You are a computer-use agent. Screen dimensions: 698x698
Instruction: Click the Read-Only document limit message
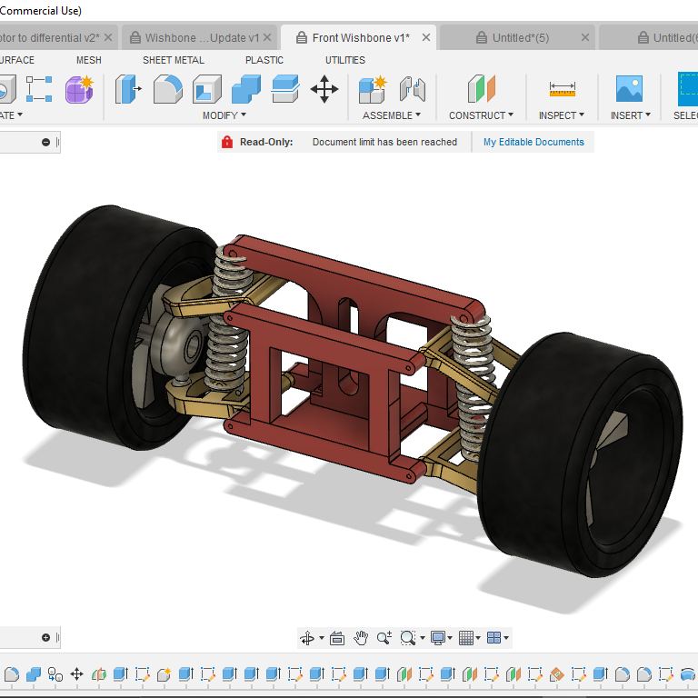point(384,142)
